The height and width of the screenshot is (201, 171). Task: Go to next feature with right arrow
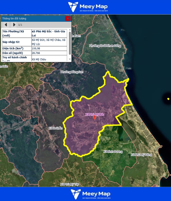(14, 25)
